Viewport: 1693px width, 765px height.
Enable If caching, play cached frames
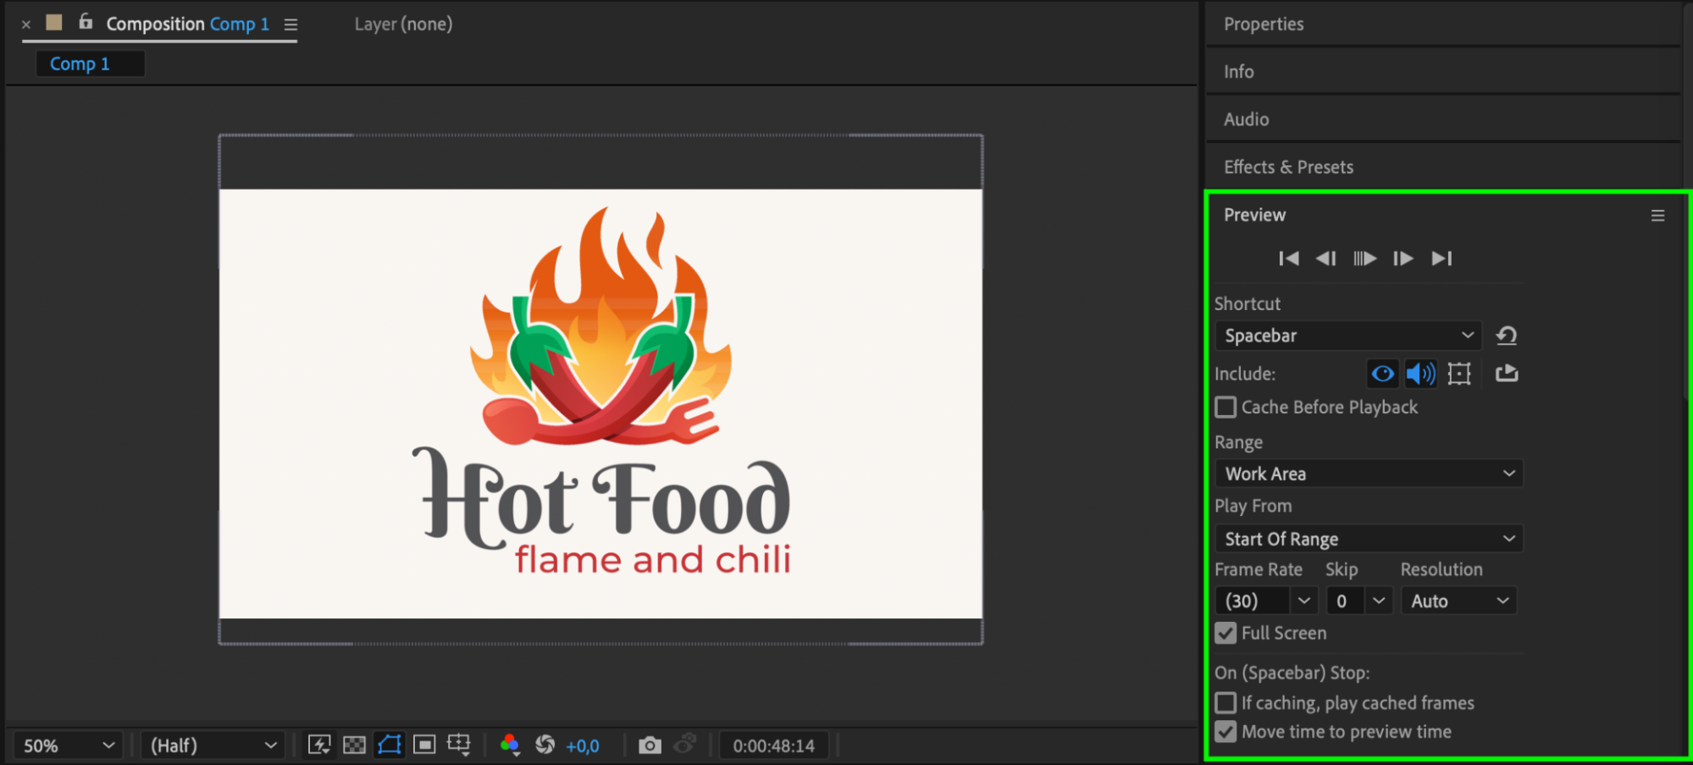point(1225,703)
